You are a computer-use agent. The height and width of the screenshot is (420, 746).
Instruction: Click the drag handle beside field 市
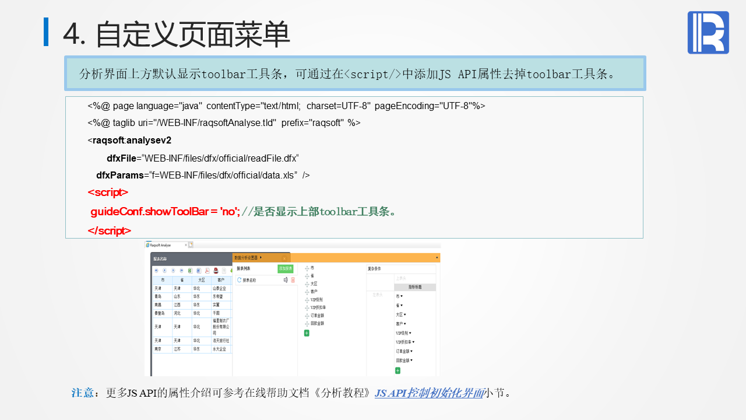coord(307,268)
